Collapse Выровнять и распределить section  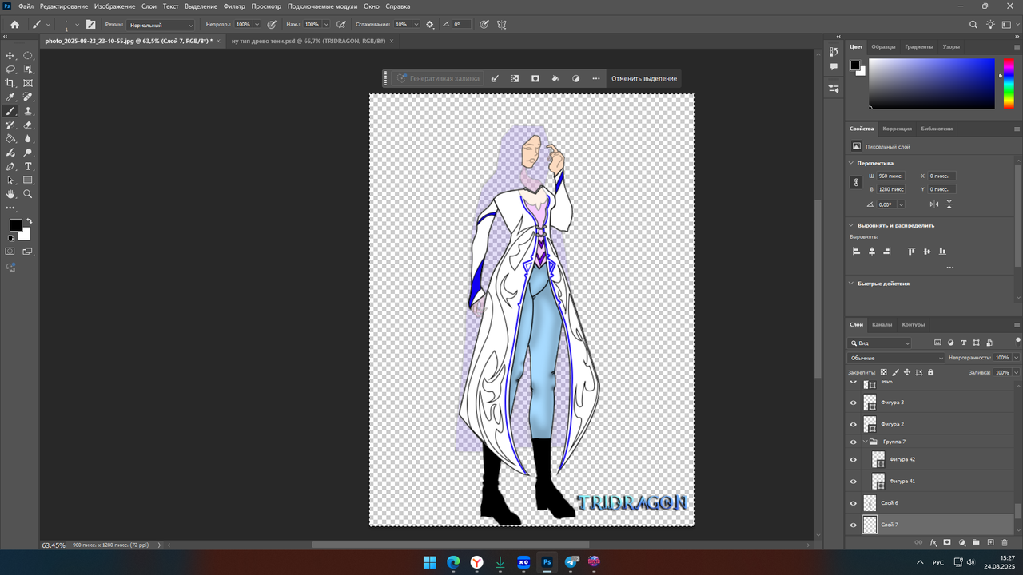pyautogui.click(x=851, y=225)
